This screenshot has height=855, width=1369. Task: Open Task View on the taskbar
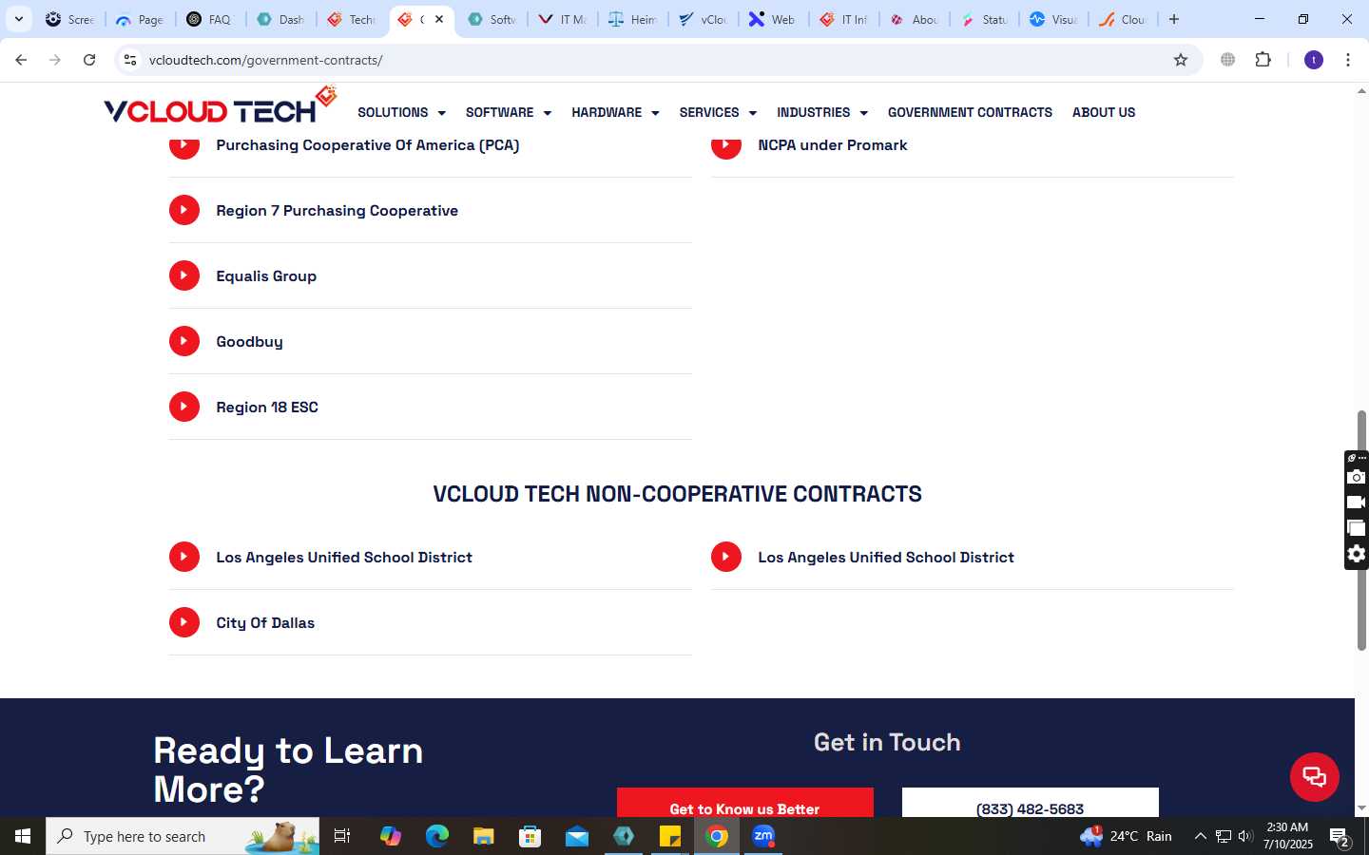click(x=342, y=836)
